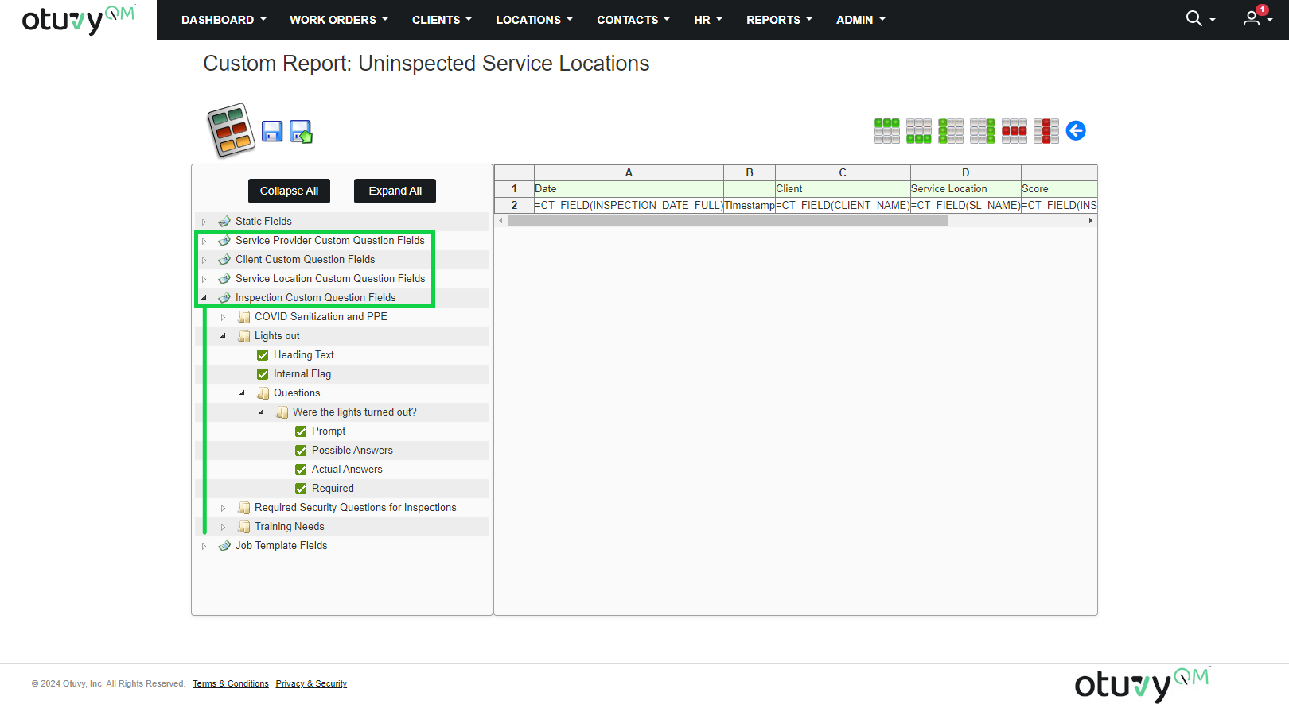Open the Locations menu
This screenshot has height=704, width=1289.
click(534, 20)
